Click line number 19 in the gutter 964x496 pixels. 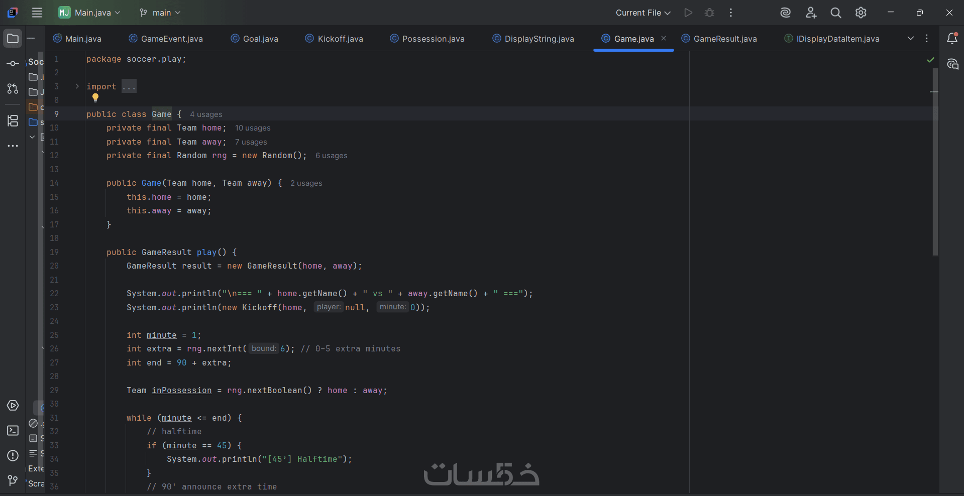pos(54,252)
